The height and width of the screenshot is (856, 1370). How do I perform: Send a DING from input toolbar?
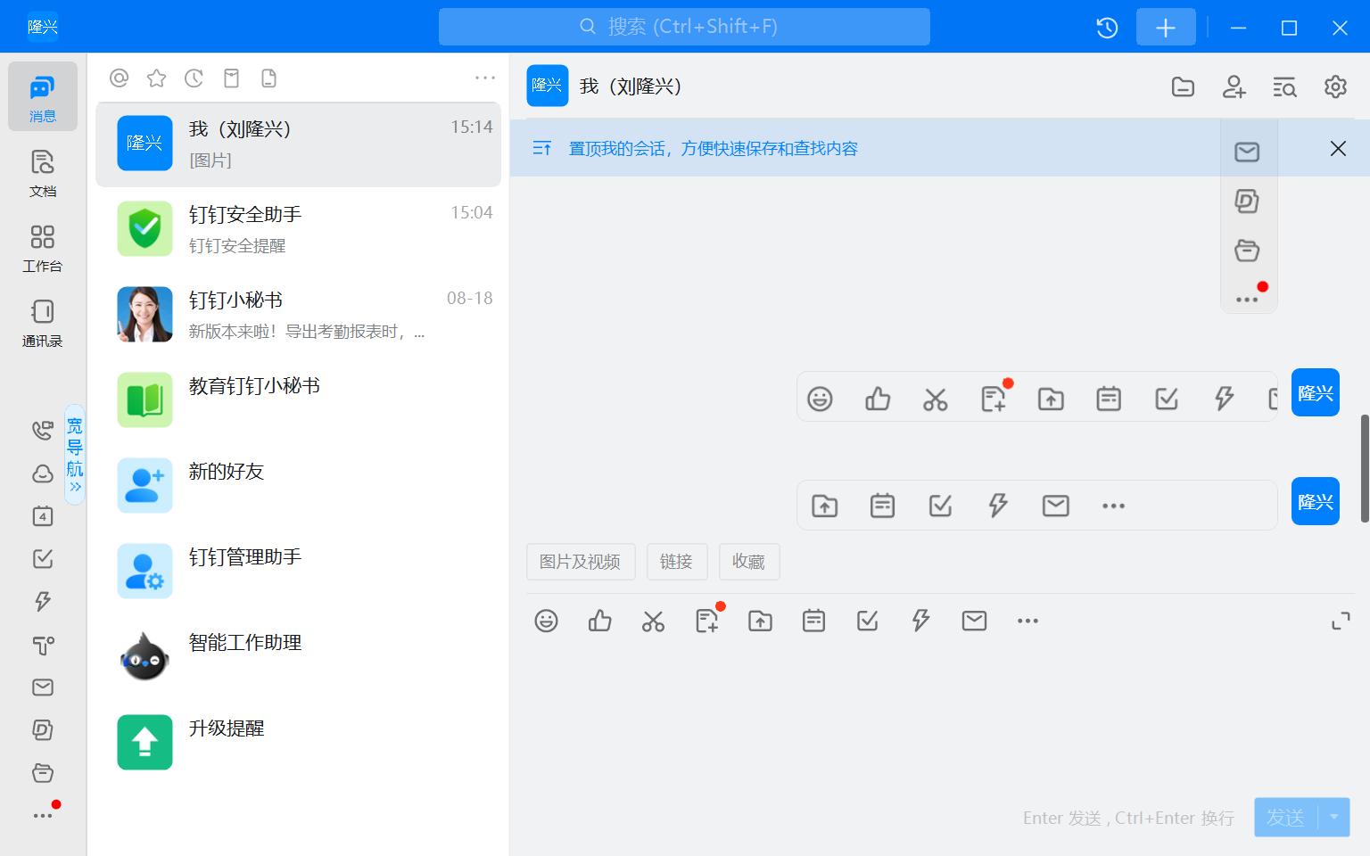[920, 621]
